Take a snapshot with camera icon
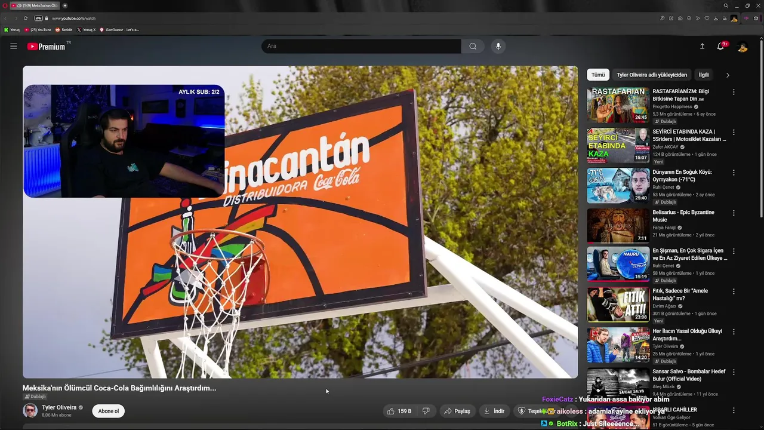Viewport: 764px width, 430px height. (680, 18)
